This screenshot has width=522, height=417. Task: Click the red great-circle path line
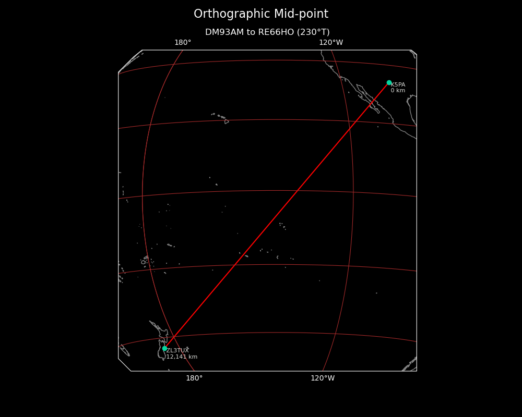click(x=277, y=215)
